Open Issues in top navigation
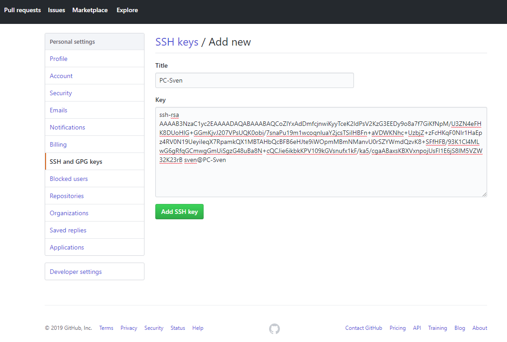The image size is (507, 342). (56, 10)
